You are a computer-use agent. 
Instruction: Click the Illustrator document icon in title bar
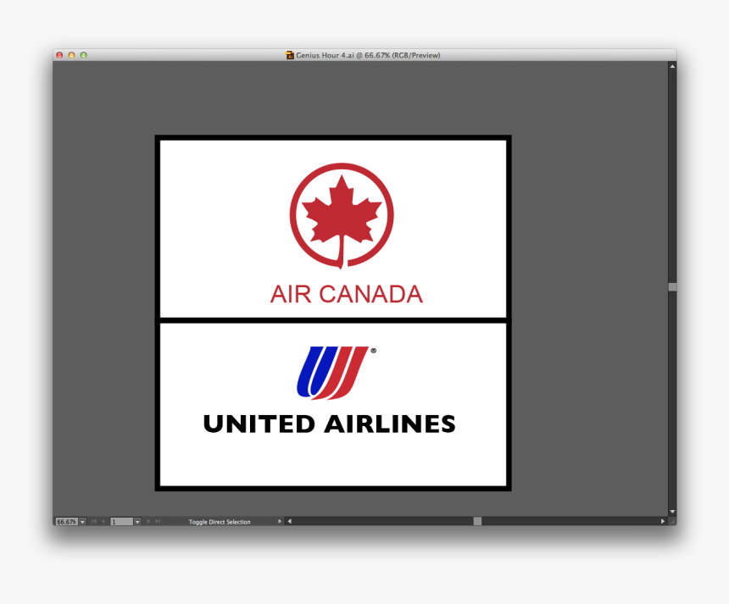[290, 55]
